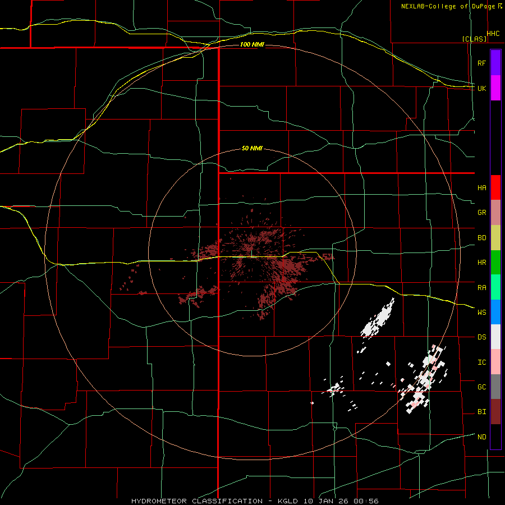Pick the RA light-green legend swatch
This screenshot has width=505, height=505.
495,287
